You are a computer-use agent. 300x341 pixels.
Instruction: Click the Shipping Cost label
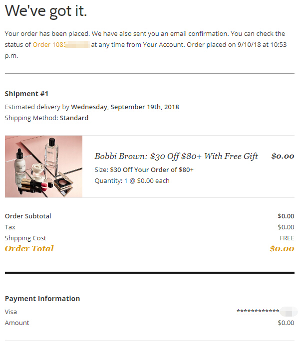(25, 238)
